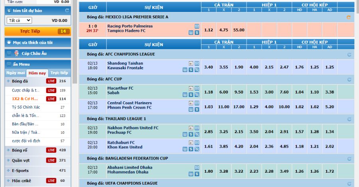359x187 pixels.
Task: Open Bàn đầu/Bàn ... market link
Action: 25,124
